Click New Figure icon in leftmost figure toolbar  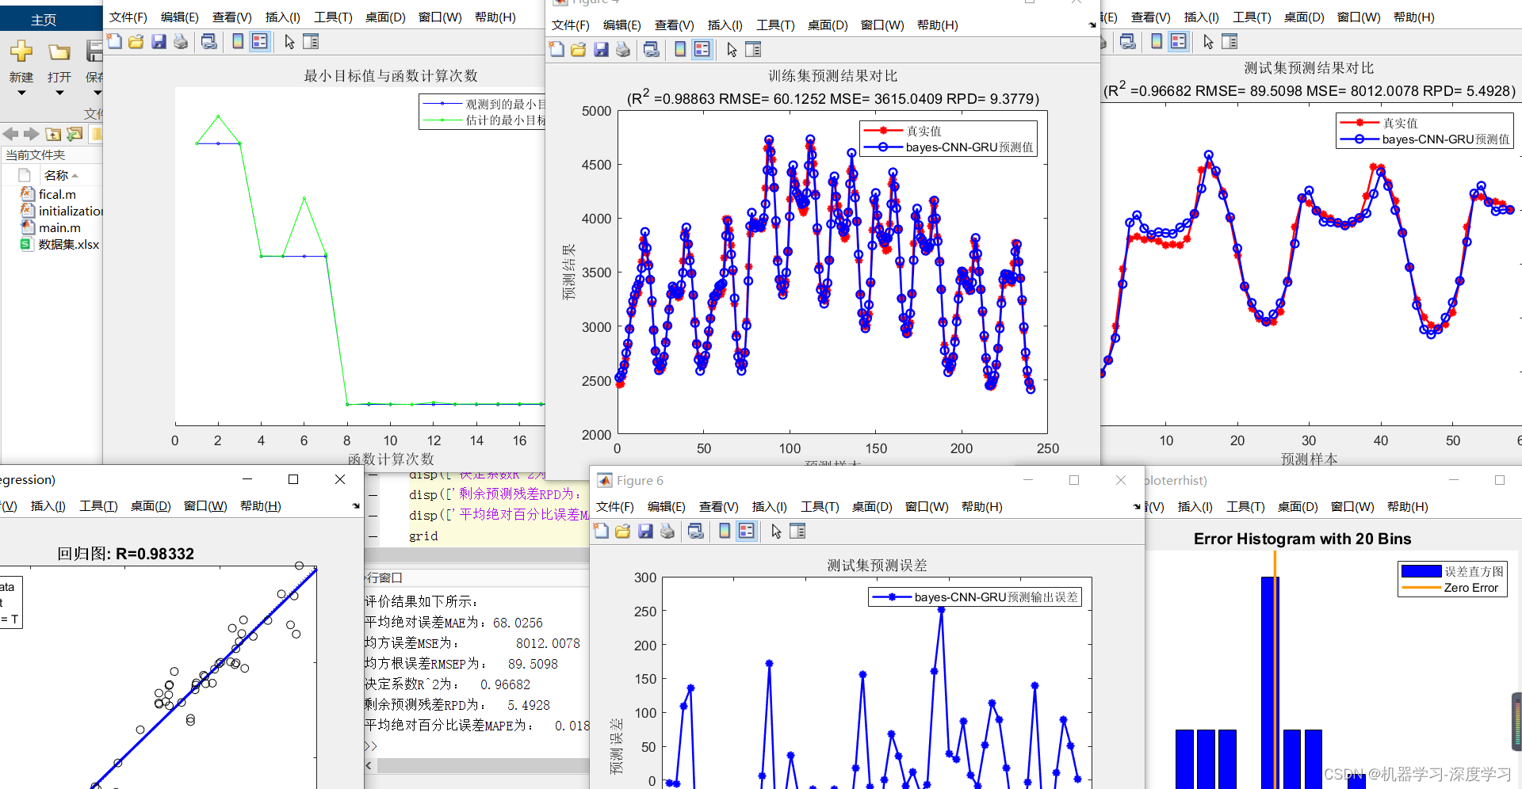click(x=115, y=41)
